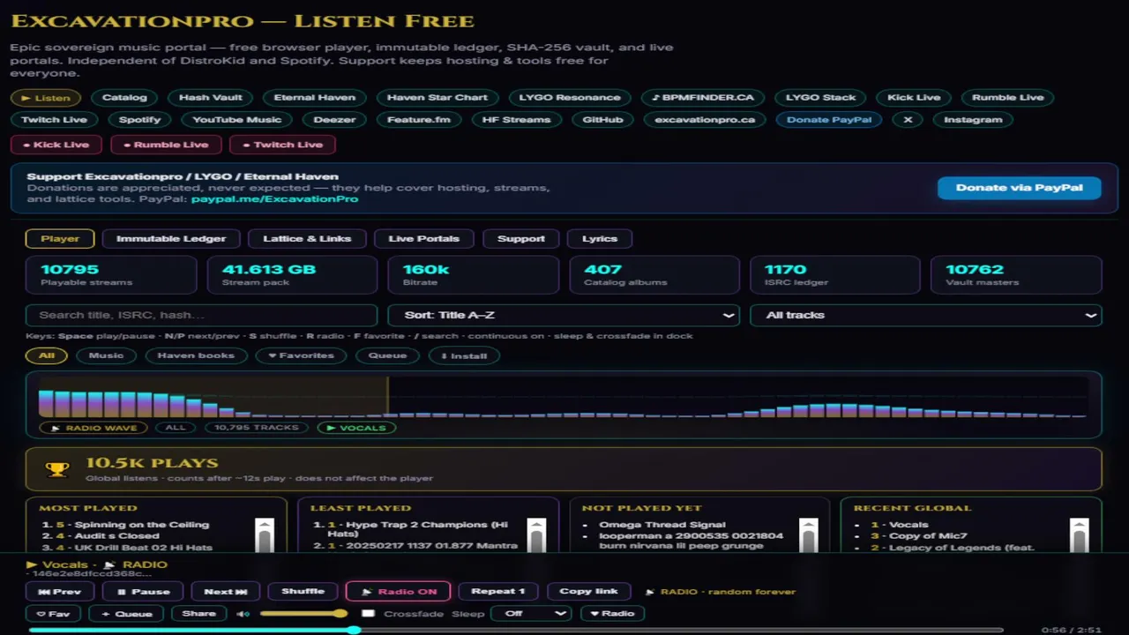The image size is (1129, 635).
Task: Click the Install chip
Action: coord(464,355)
